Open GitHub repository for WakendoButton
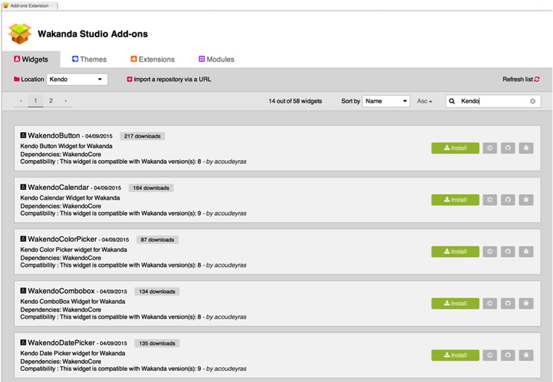553x382 pixels. click(507, 148)
